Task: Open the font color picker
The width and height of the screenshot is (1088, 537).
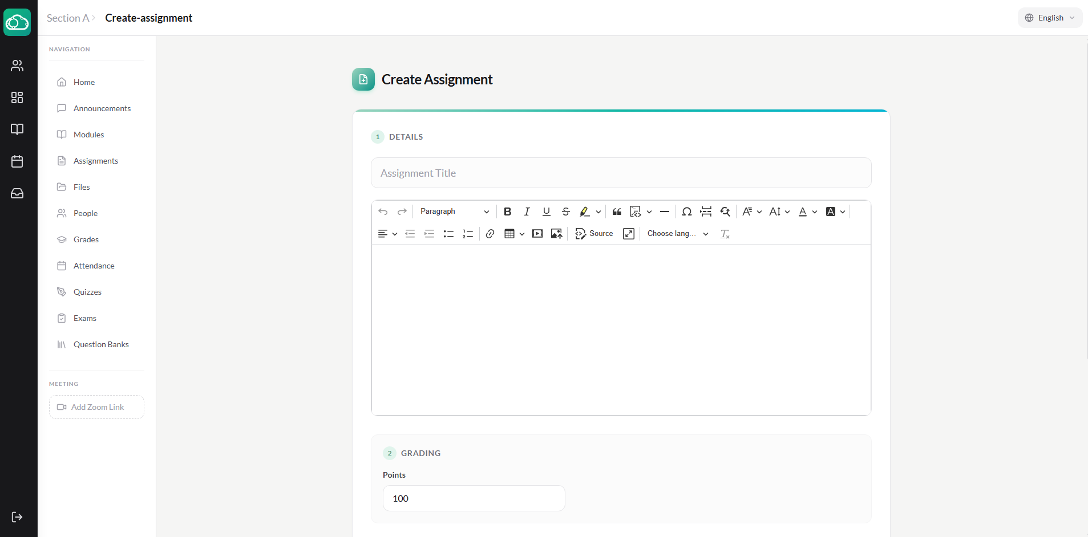Action: [x=807, y=211]
